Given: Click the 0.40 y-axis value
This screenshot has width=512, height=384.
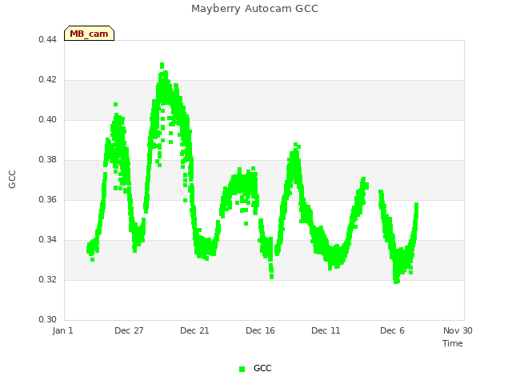Looking at the screenshot, I should 48,119.
